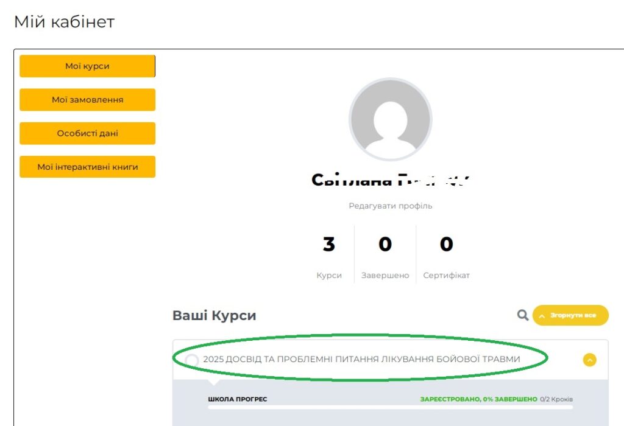Collapse the course with the yellow chevron

pyautogui.click(x=589, y=360)
